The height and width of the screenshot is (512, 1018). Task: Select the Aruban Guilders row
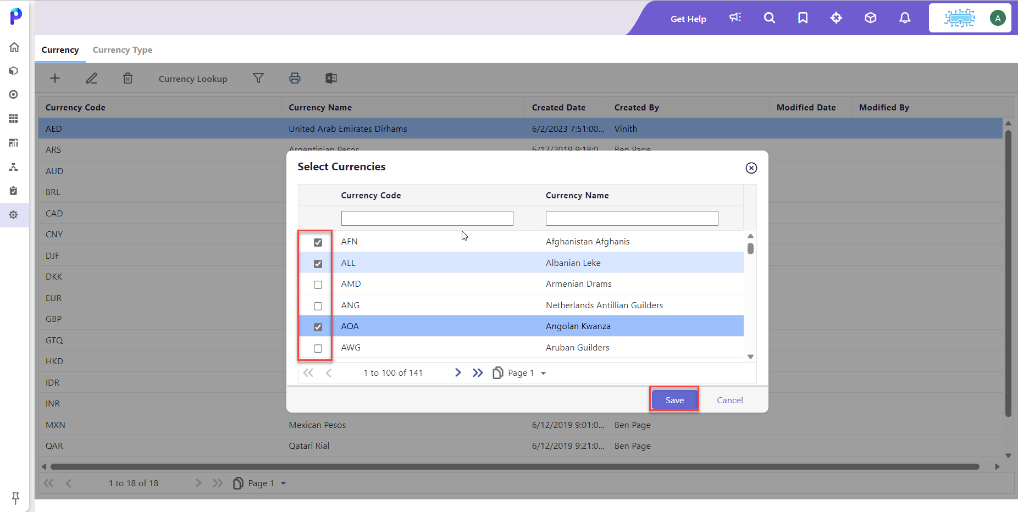[521, 347]
